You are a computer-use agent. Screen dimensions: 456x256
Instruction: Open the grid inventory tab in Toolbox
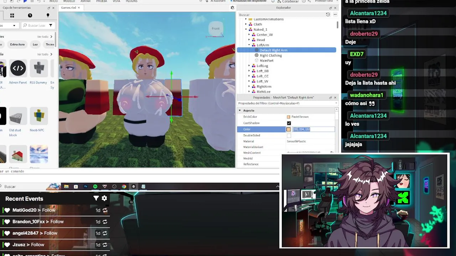click(x=12, y=15)
